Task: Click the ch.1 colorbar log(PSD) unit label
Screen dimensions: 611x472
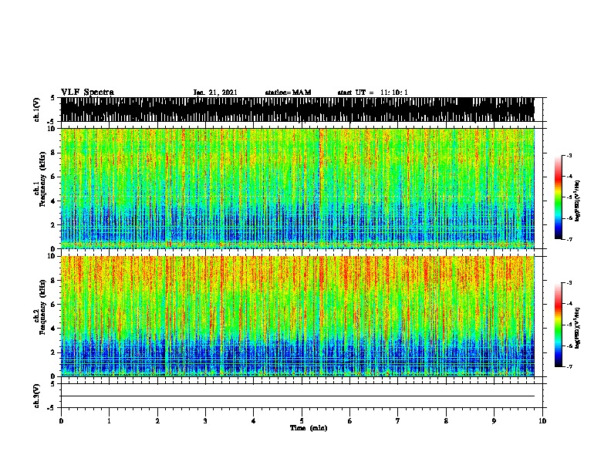Action: (578, 201)
